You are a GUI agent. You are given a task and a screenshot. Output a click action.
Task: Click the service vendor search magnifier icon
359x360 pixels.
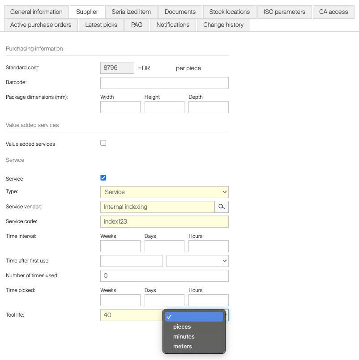[x=222, y=207]
